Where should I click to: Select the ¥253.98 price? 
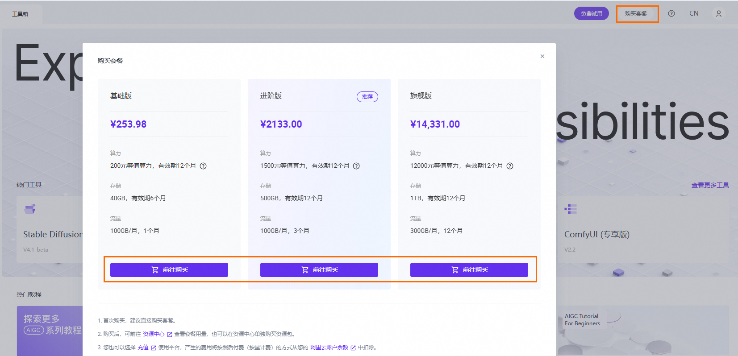pos(129,124)
